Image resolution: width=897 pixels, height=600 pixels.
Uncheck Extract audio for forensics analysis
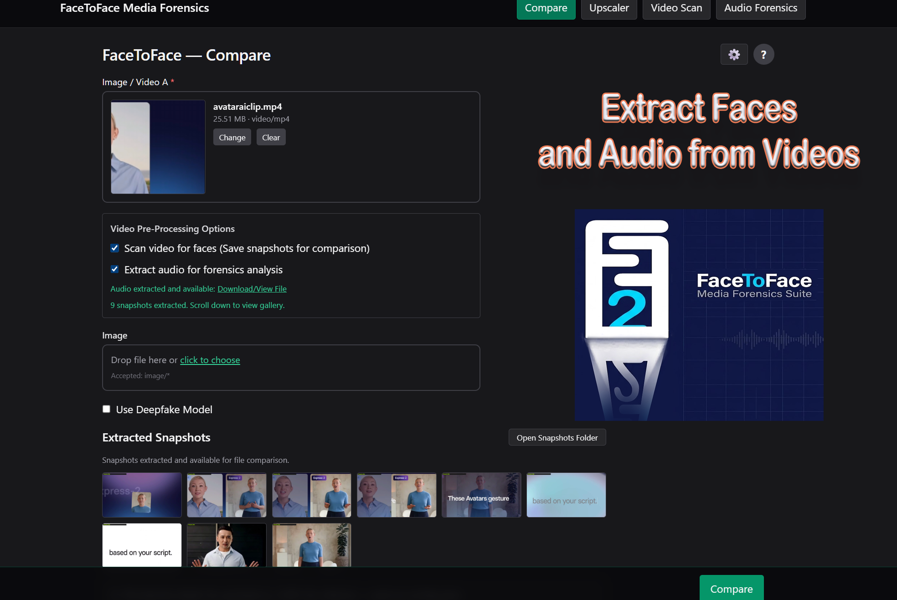pyautogui.click(x=115, y=269)
